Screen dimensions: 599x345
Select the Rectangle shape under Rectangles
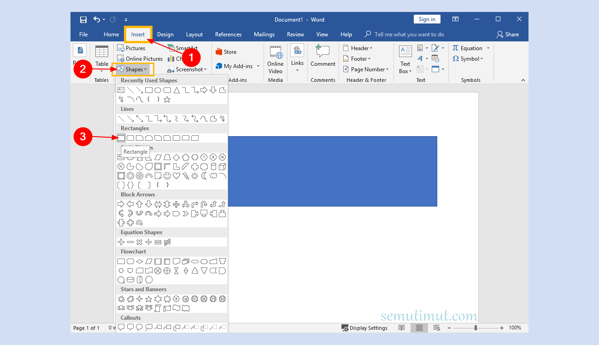point(121,138)
